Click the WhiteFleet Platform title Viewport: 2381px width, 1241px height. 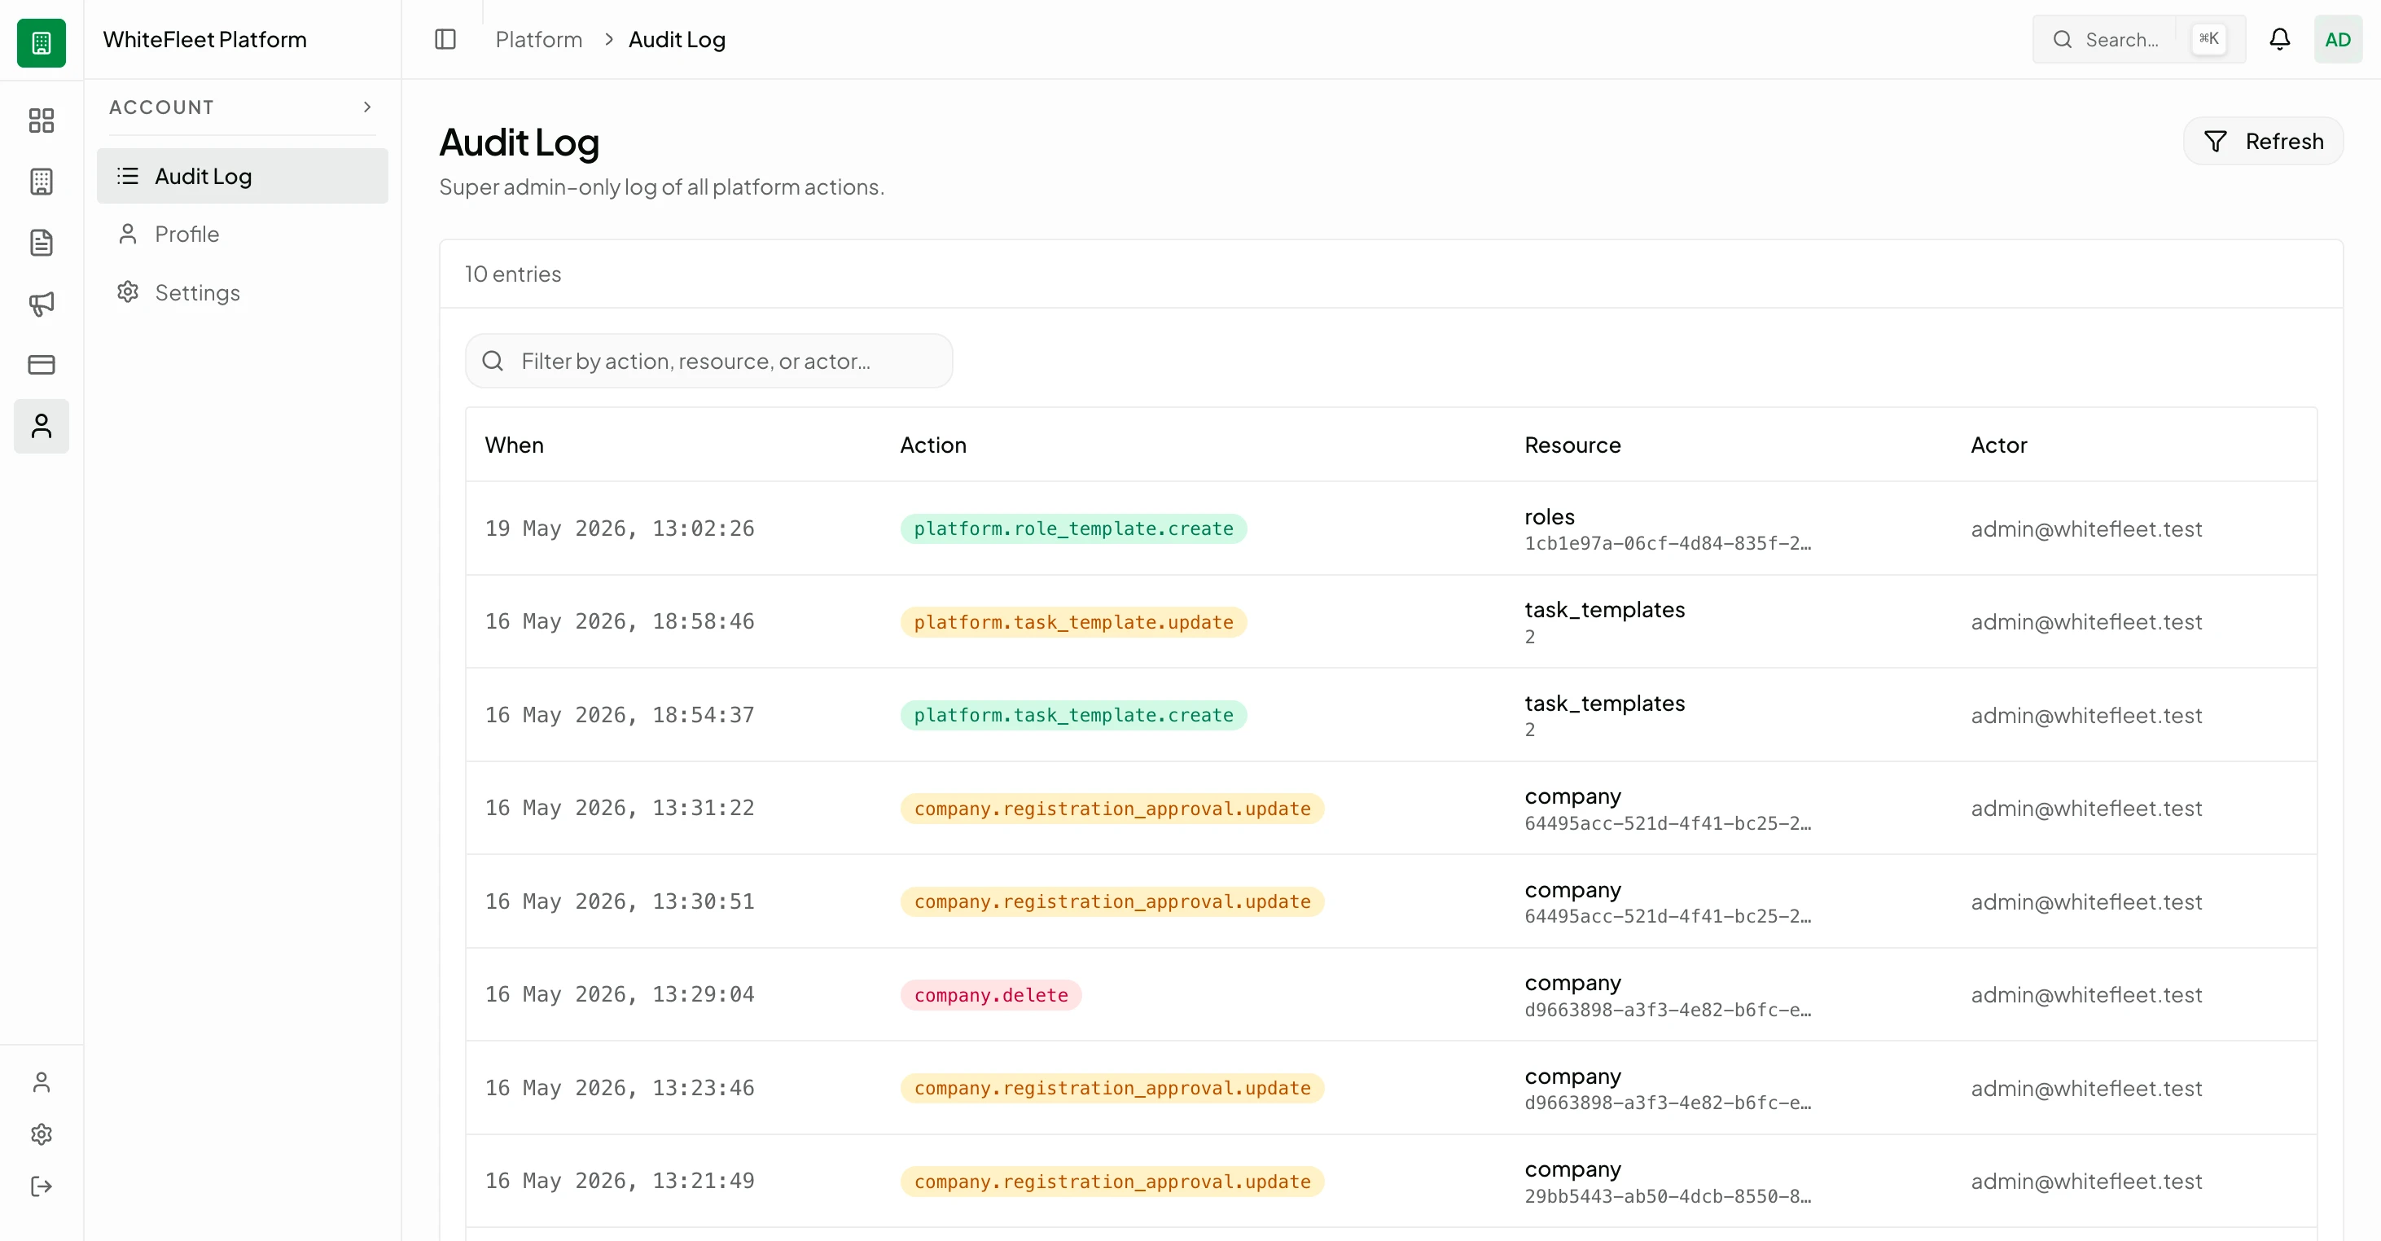[x=205, y=40]
